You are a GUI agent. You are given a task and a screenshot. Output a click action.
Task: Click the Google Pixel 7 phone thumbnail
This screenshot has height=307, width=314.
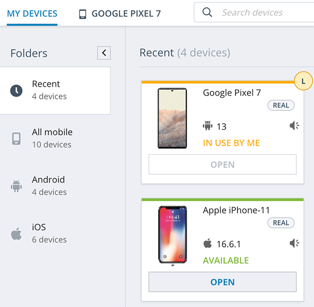point(172,118)
